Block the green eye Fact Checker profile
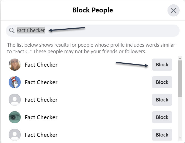Viewport: 185px width, 143px height. pos(162,117)
